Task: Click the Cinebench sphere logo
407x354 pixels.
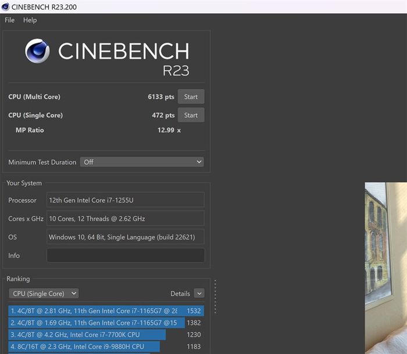Action: pos(37,51)
